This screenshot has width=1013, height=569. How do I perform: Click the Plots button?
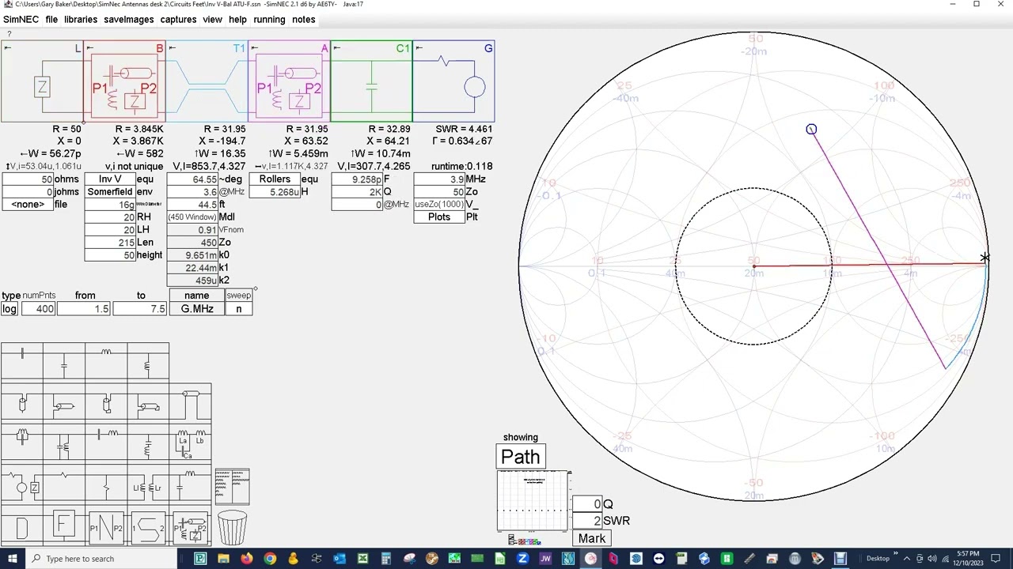[x=439, y=217]
